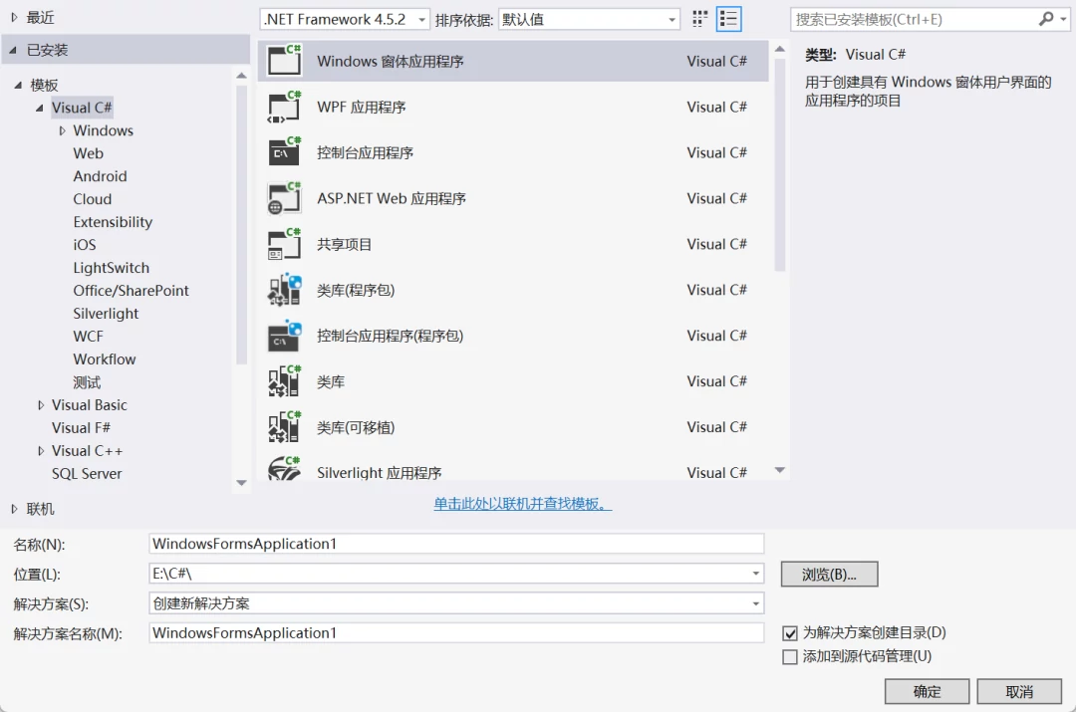Enable 添加到源代码管理 checkbox
The width and height of the screenshot is (1076, 712).
[x=790, y=657]
